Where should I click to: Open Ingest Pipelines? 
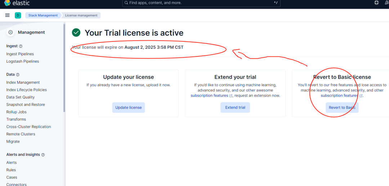[x=20, y=54]
